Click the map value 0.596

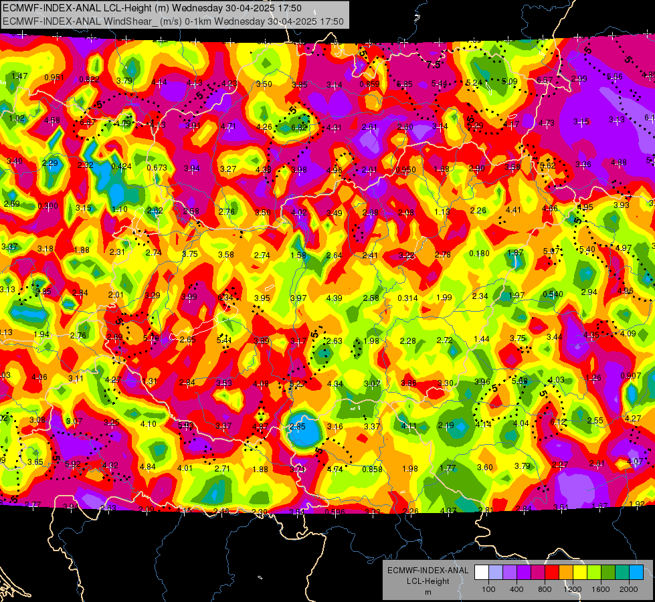tap(335, 511)
